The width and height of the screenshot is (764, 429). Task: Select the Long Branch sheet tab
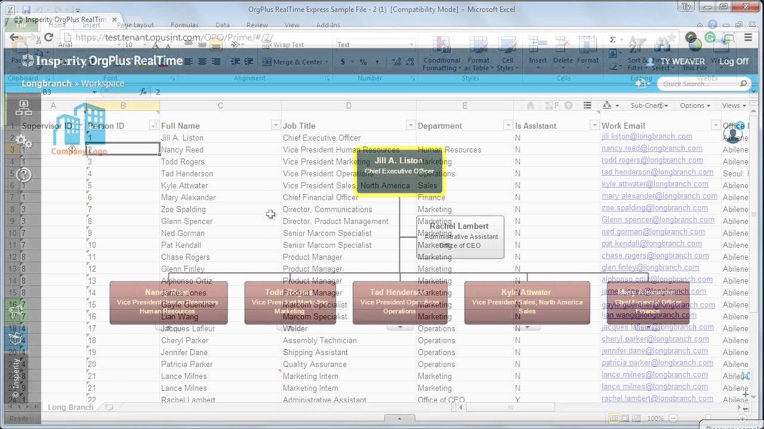[70, 408]
